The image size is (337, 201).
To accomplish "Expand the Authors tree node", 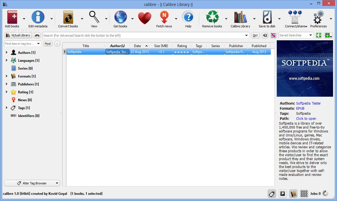I will pyautogui.click(x=6, y=52).
